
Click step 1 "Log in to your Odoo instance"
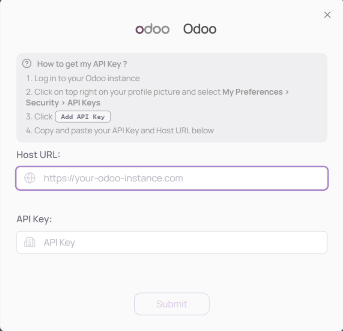pyautogui.click(x=83, y=79)
